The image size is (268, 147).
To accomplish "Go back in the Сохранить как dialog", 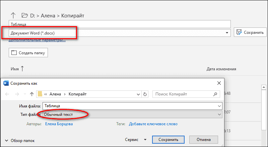I will pyautogui.click(x=7, y=94).
